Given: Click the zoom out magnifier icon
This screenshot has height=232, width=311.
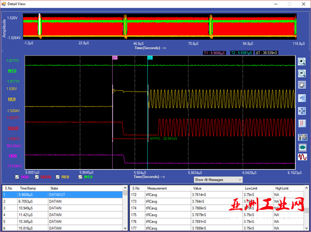Looking at the screenshot, I should pos(302,73).
